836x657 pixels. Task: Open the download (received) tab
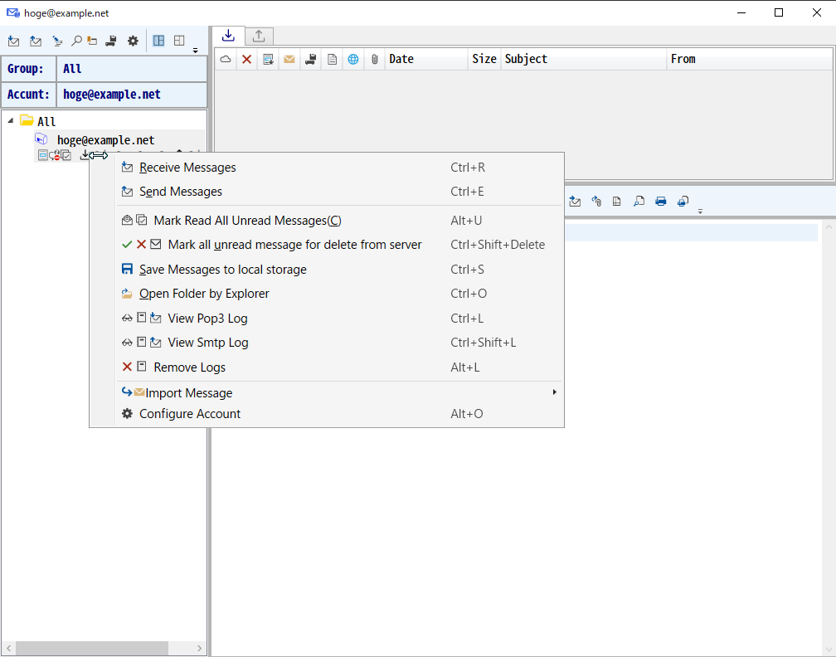click(x=228, y=36)
